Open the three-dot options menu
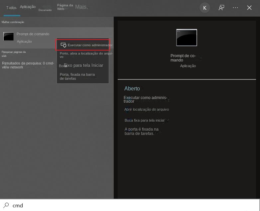This screenshot has height=211, width=260. pyautogui.click(x=235, y=8)
